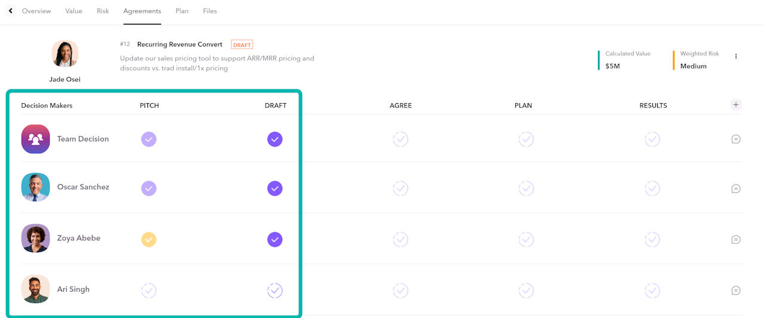764x318 pixels.
Task: Open comments for Oscar Sanchez row
Action: click(736, 189)
